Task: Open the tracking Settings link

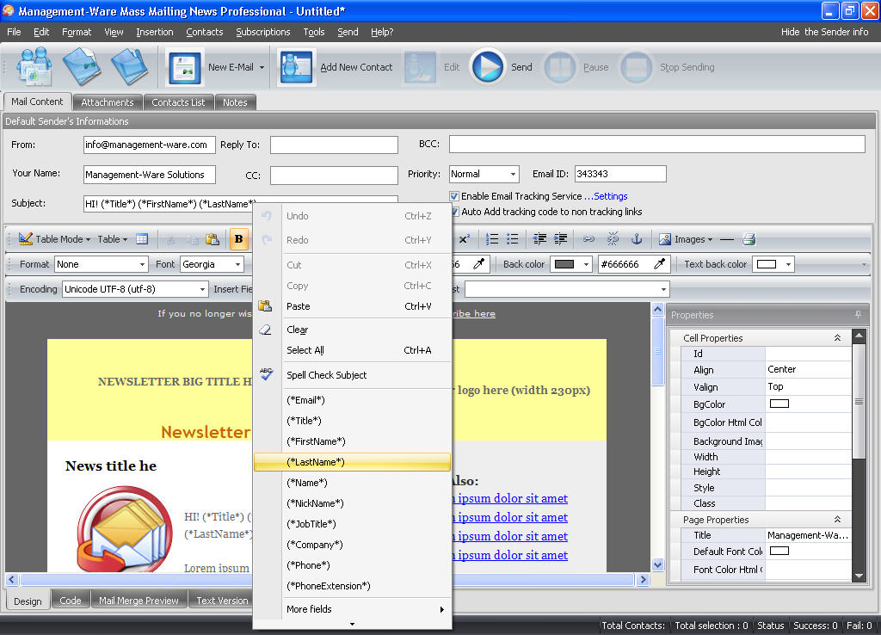Action: tap(610, 196)
